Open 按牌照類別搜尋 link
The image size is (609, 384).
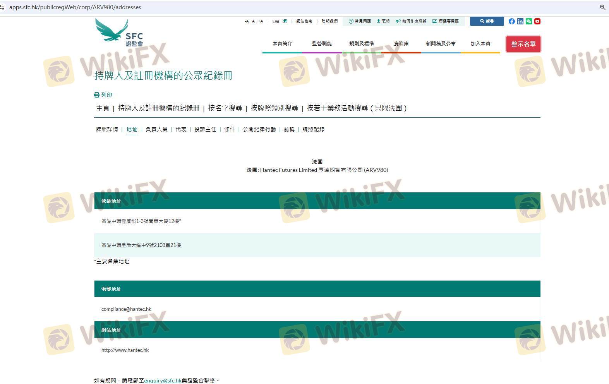click(274, 108)
